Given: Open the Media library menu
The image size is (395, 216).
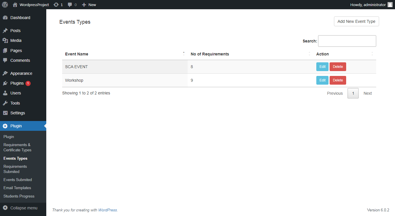Looking at the screenshot, I should [x=16, y=40].
